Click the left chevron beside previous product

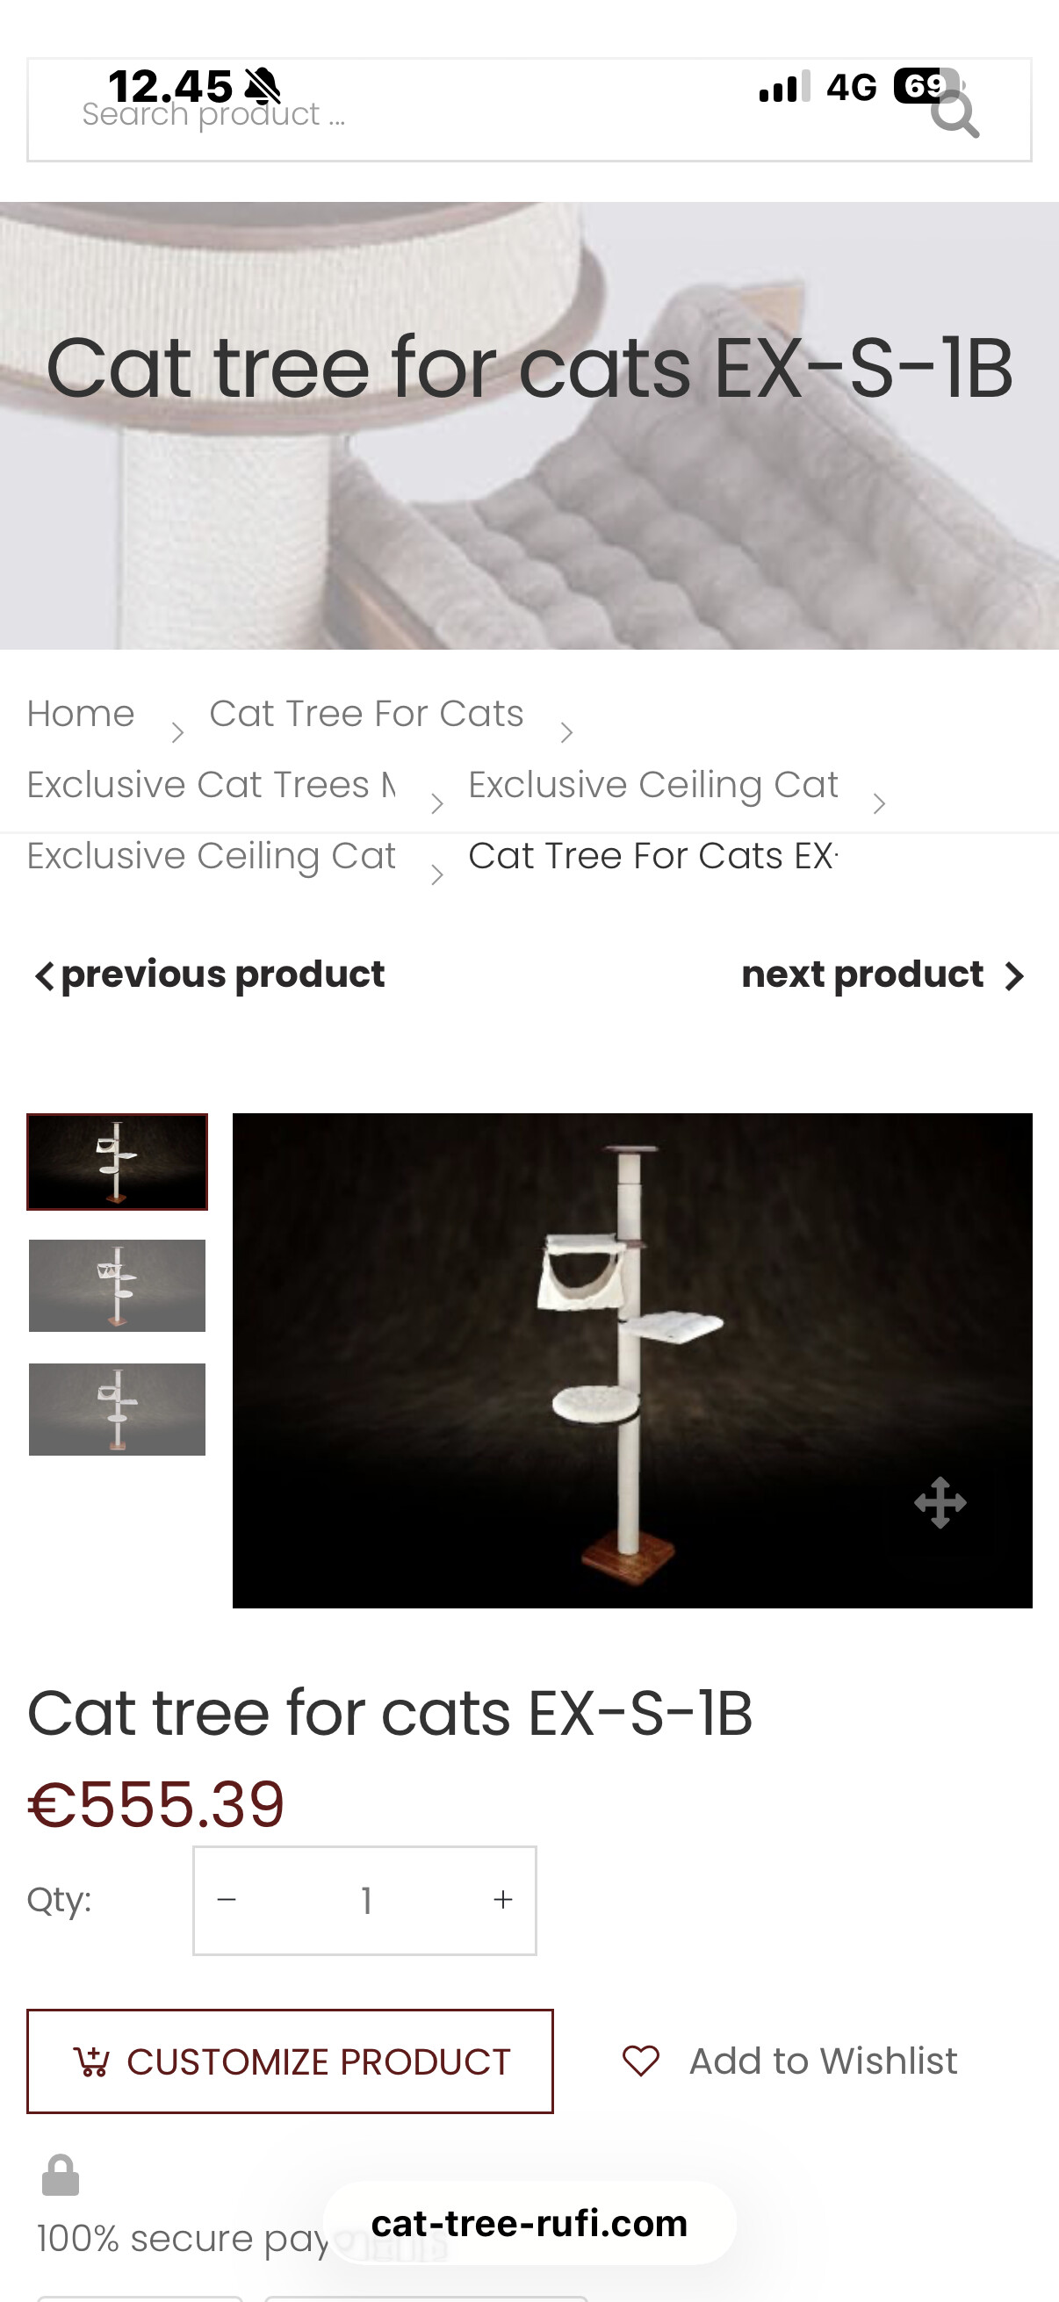click(44, 976)
